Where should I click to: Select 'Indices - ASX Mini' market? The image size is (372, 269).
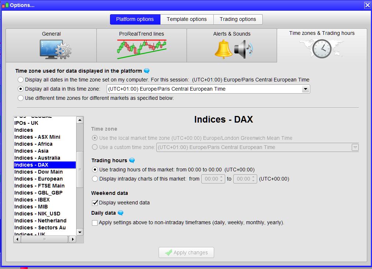click(45, 137)
